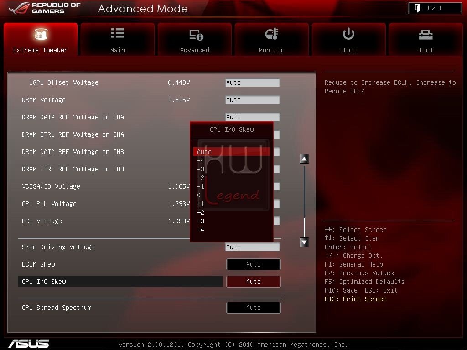467x350 pixels.
Task: Click the ASUS logo
Action: coord(29,344)
